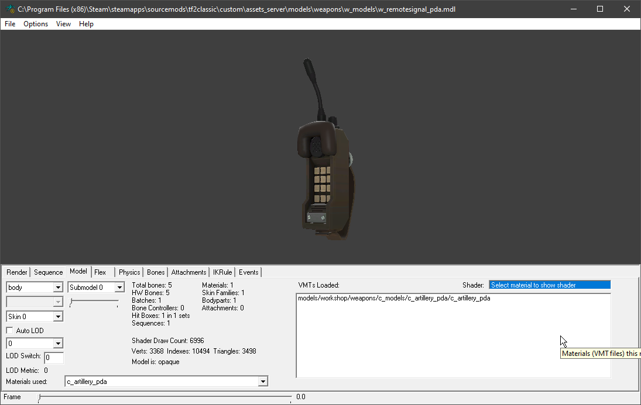Switch to the Bones tab
Viewport: 641px width, 405px height.
156,272
